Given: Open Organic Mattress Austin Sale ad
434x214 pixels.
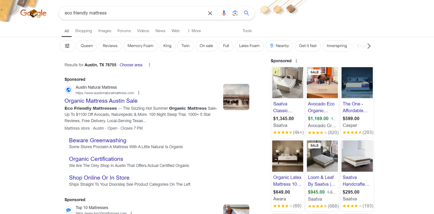Looking at the screenshot, I should click(101, 101).
